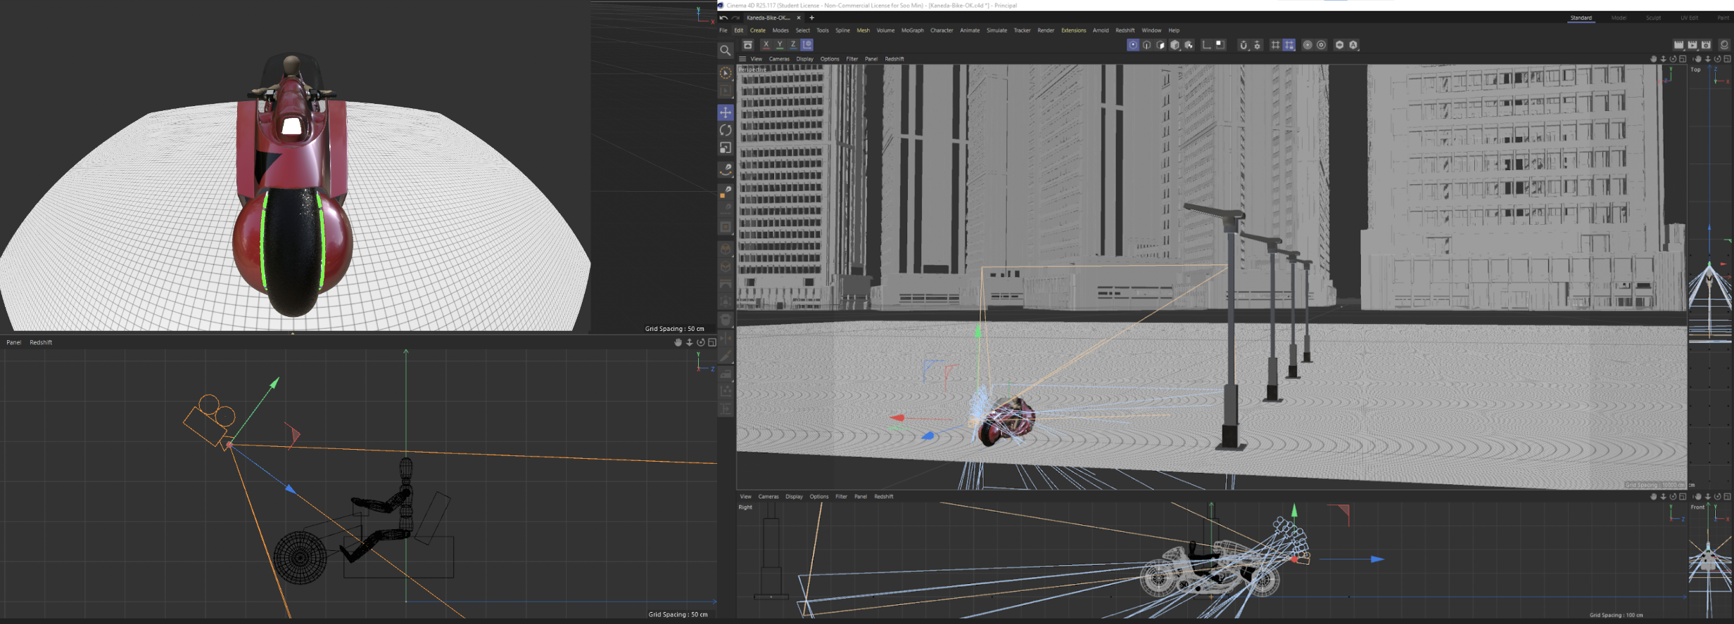Open left window Redshift dropdown
This screenshot has width=1734, height=624.
[x=41, y=342]
